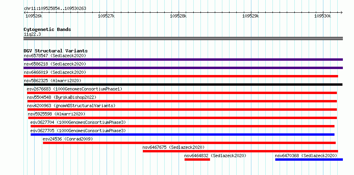Open the nsv6578547 (Sedlazeck2020) label

point(55,56)
